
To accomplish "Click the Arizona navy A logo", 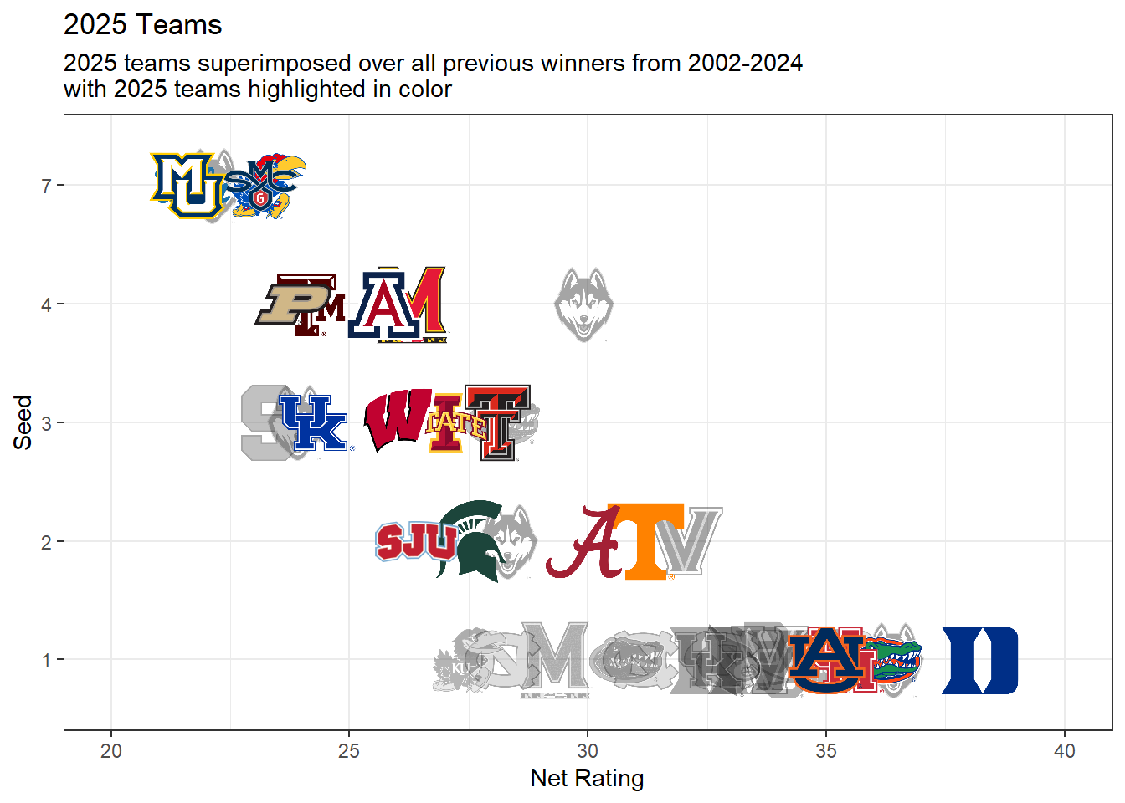I will coord(385,304).
